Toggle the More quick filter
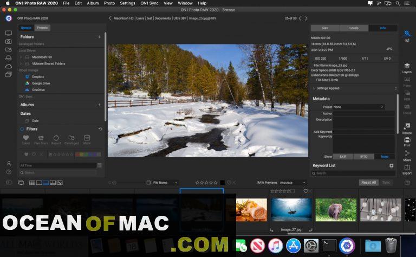Screen dimensions: 416x257 87,139
